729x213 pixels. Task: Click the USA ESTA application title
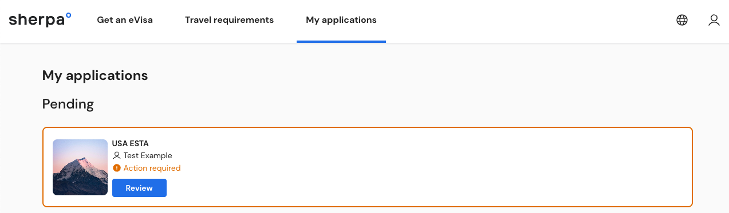[131, 143]
